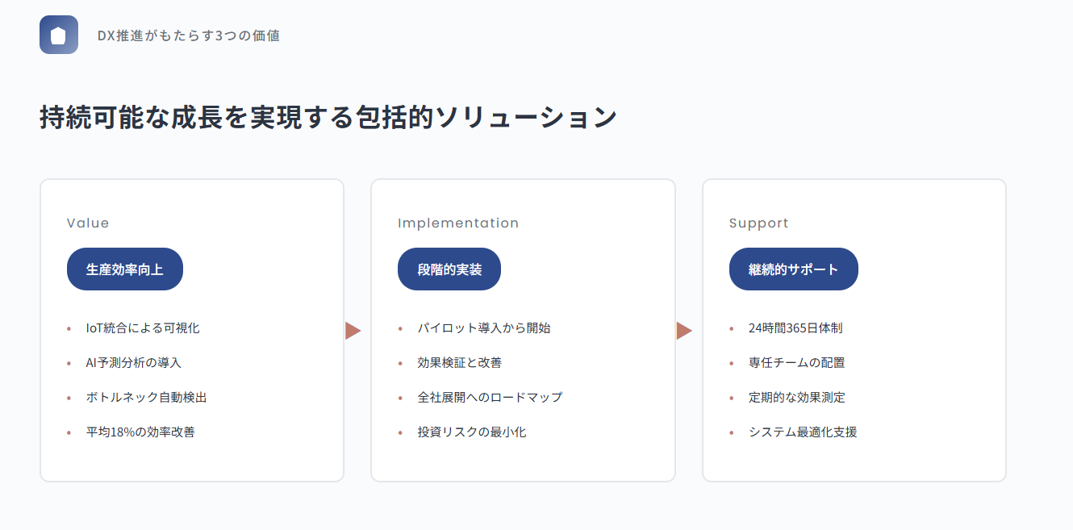This screenshot has height=530, width=1073.
Task: Select the IoT統合による可視化 bullet item
Action: pos(143,328)
